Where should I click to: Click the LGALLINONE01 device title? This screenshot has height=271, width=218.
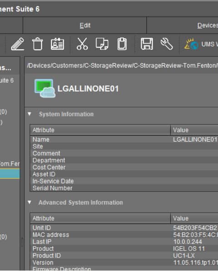coord(88,89)
